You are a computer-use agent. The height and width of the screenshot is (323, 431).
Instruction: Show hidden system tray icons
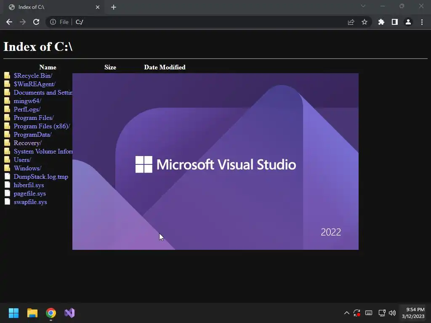pos(347,313)
